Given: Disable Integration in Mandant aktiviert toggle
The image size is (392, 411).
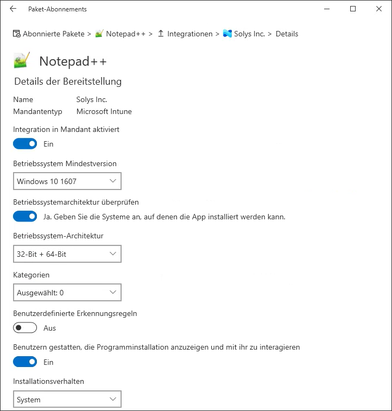Looking at the screenshot, I should 25,144.
